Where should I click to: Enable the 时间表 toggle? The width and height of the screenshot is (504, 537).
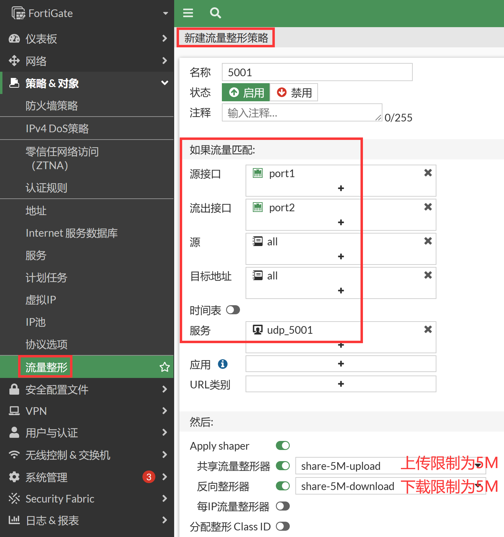pyautogui.click(x=233, y=310)
